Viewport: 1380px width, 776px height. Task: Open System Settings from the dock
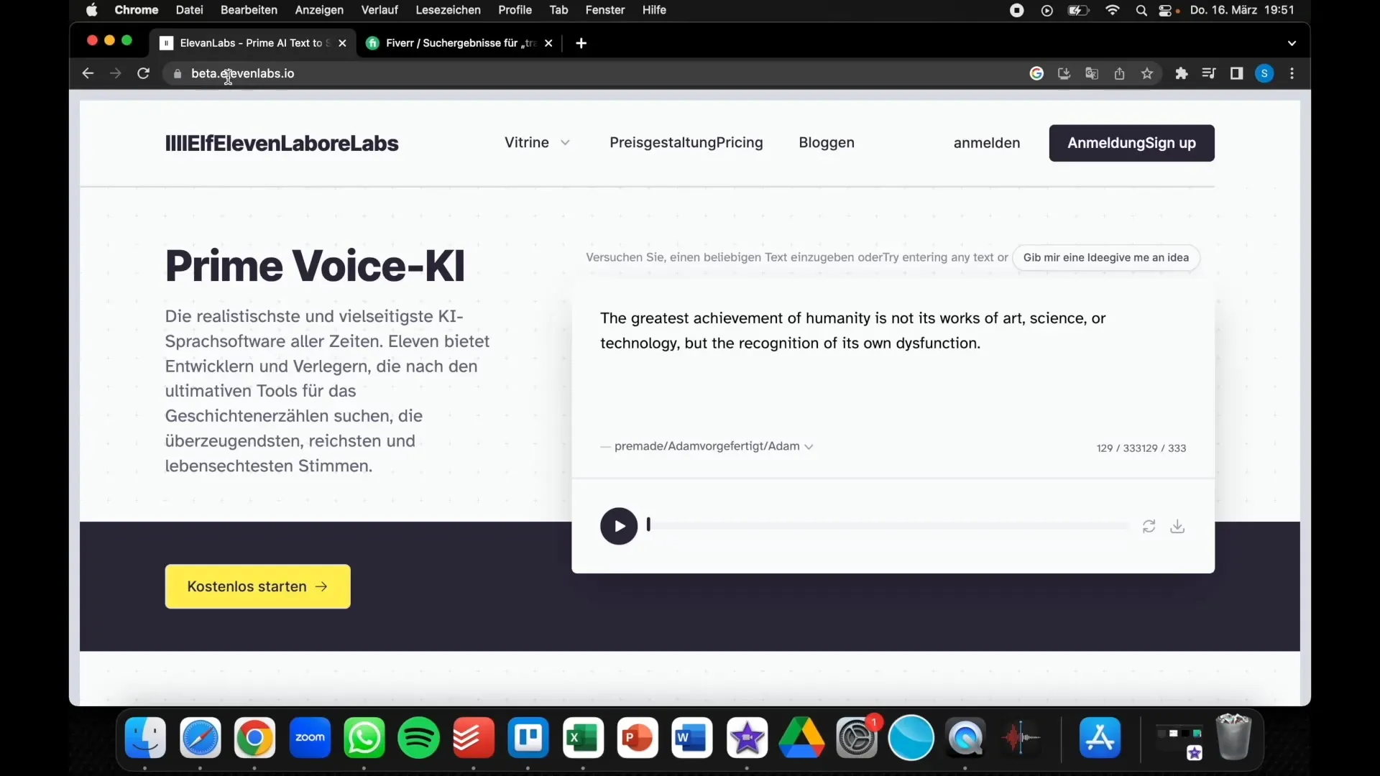pos(857,738)
